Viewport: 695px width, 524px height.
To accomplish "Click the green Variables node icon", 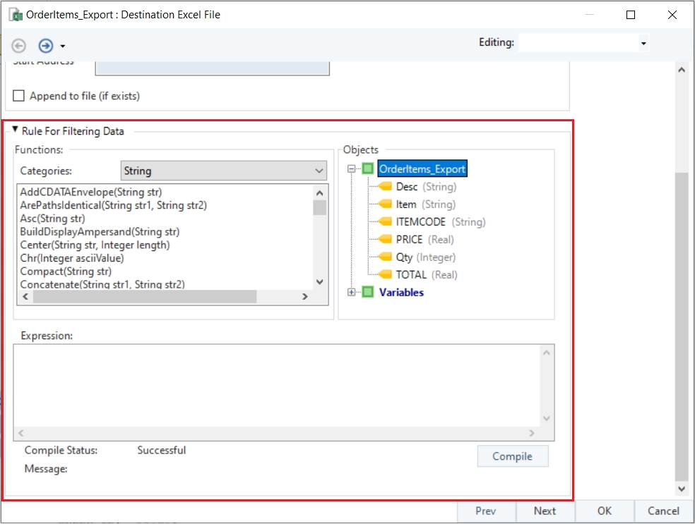I will [x=367, y=292].
